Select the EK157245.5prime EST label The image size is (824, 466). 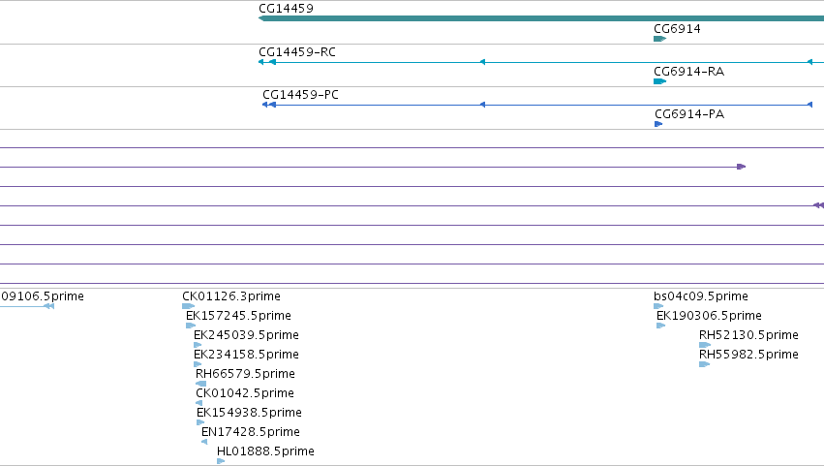pyautogui.click(x=238, y=316)
